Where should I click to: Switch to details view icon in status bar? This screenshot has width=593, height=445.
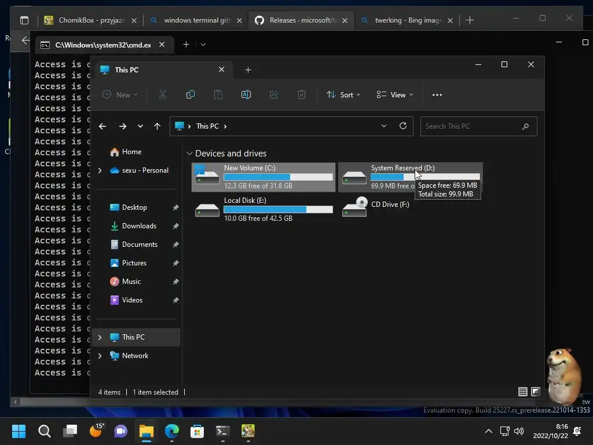[x=523, y=392]
